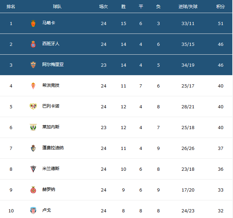
Task: Click the Ponferradina (蓬费拉迪纳) crest icon
Action: click(x=33, y=148)
